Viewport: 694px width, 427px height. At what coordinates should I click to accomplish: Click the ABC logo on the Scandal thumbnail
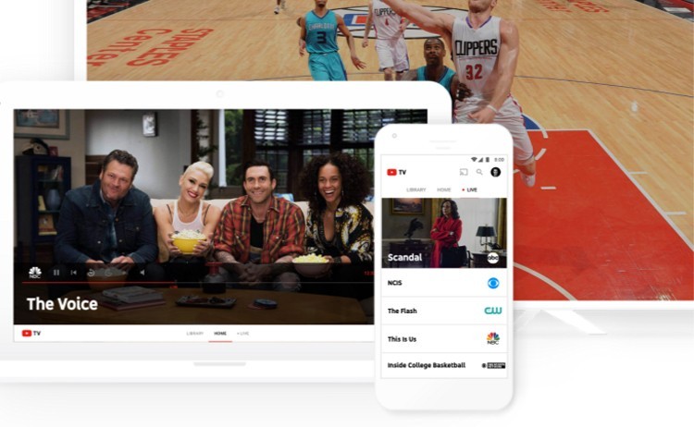[492, 258]
